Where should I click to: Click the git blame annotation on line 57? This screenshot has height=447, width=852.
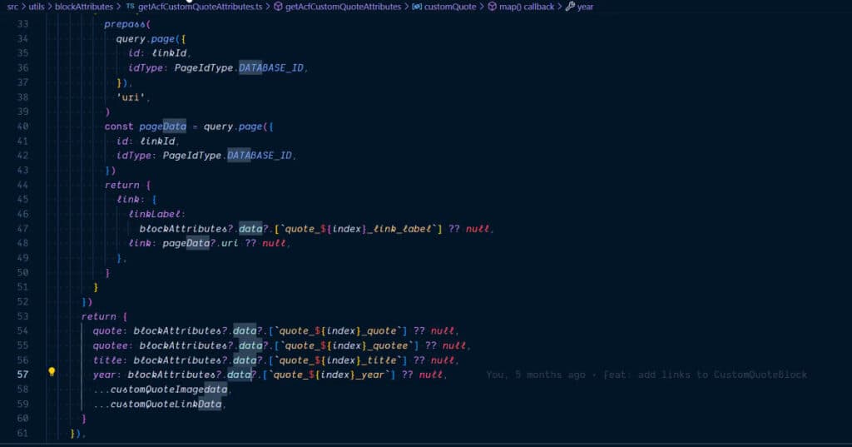[x=646, y=375]
